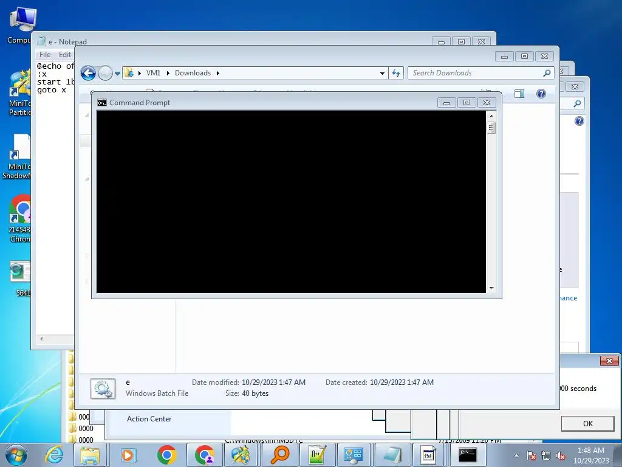
Task: Click the e batch file icon in details pane
Action: (103, 389)
